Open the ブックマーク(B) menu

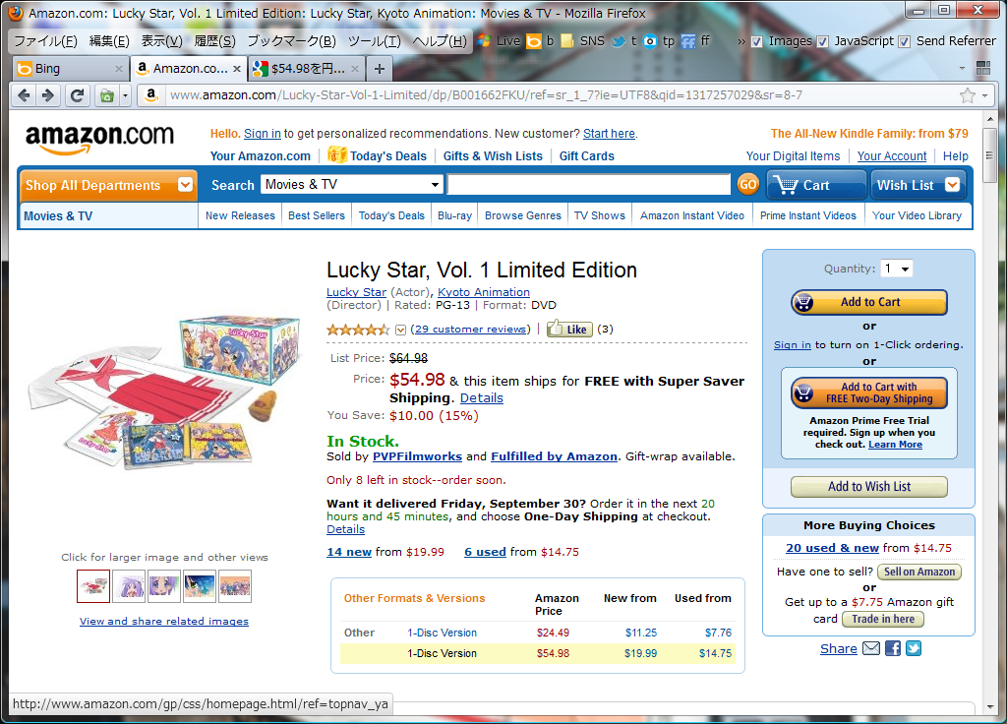[291, 41]
